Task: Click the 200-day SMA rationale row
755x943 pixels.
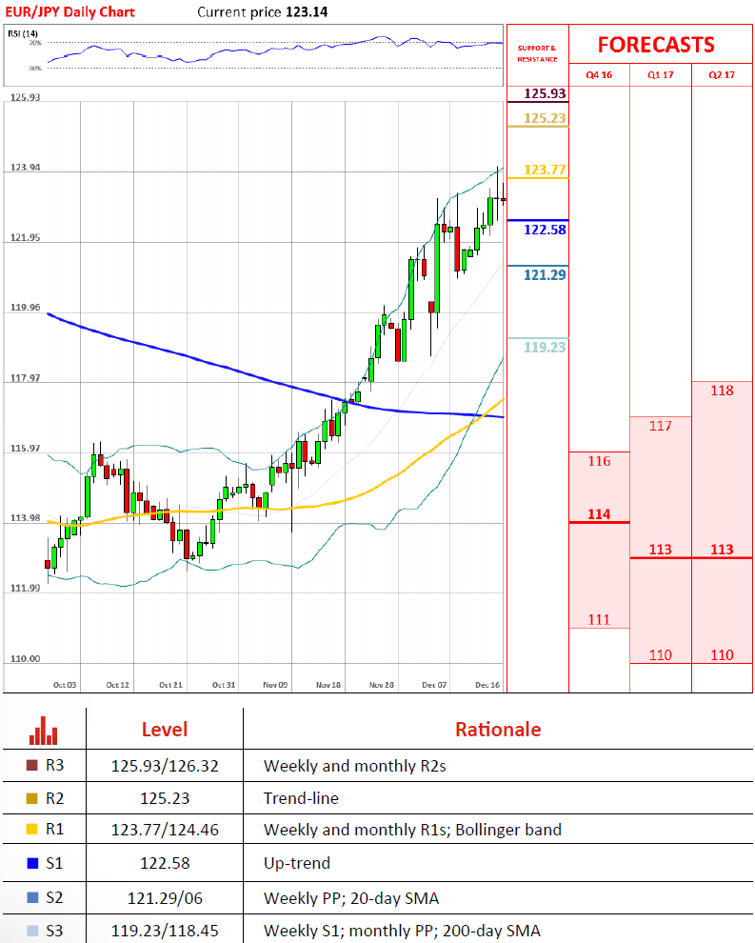Action: [402, 931]
